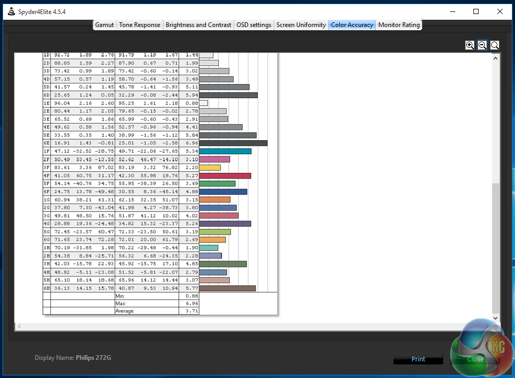The image size is (515, 378).
Task: Switch to the Monitor Rating tab
Action: pyautogui.click(x=399, y=25)
